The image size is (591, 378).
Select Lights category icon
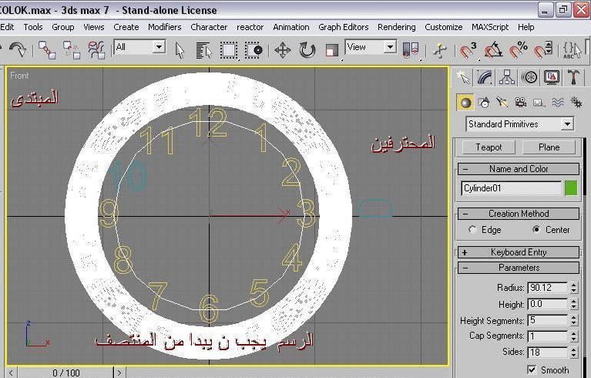(502, 103)
